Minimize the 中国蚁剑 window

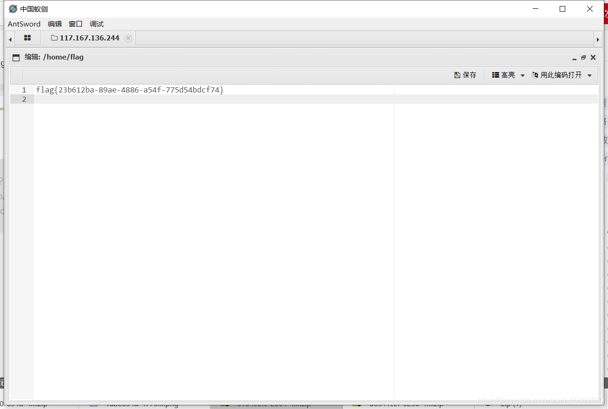[535, 9]
